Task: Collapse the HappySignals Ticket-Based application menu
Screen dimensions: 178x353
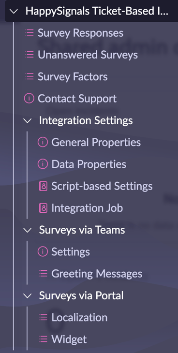Action: (14, 11)
